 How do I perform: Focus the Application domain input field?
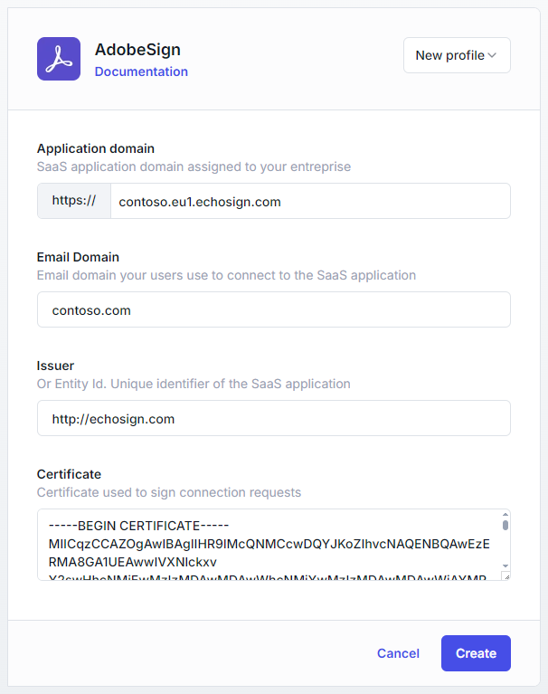point(309,201)
